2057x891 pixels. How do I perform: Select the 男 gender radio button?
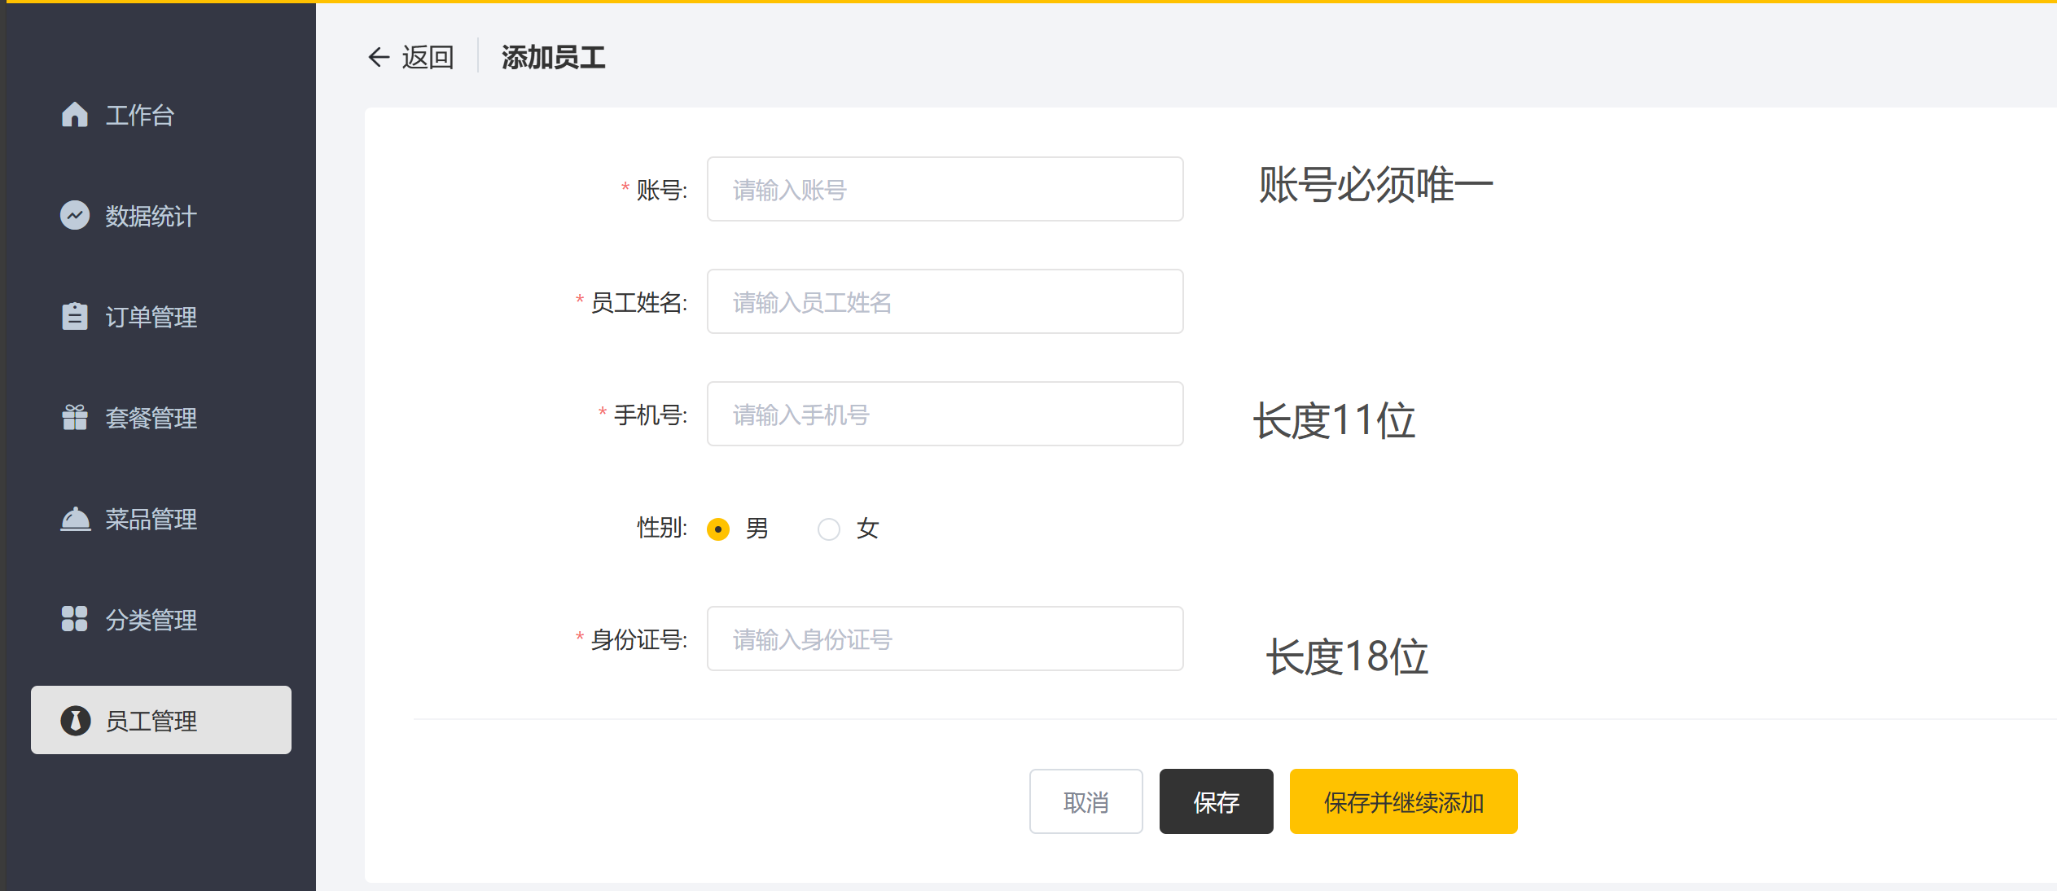[717, 529]
